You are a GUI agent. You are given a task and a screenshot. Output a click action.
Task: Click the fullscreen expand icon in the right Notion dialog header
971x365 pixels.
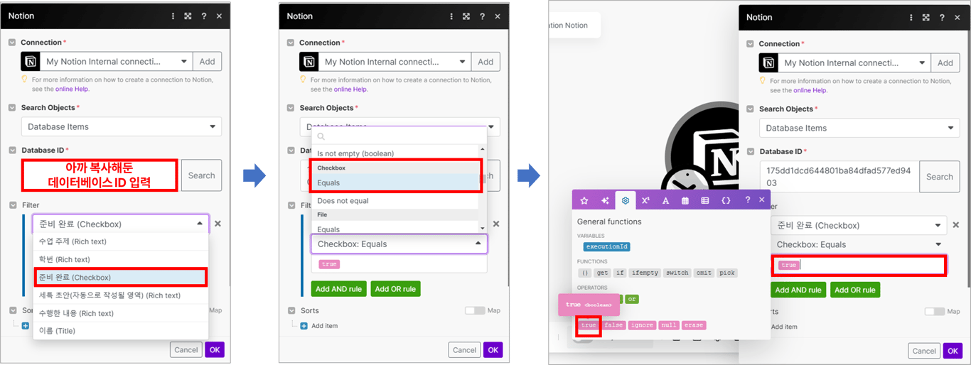click(926, 17)
